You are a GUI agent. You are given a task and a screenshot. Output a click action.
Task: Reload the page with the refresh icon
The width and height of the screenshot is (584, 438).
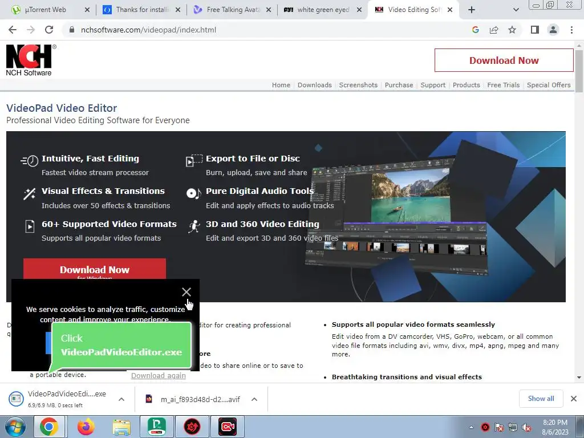click(49, 30)
